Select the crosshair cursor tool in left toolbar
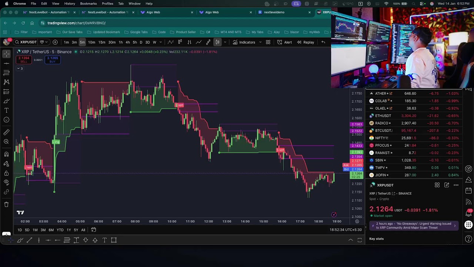 (6, 54)
